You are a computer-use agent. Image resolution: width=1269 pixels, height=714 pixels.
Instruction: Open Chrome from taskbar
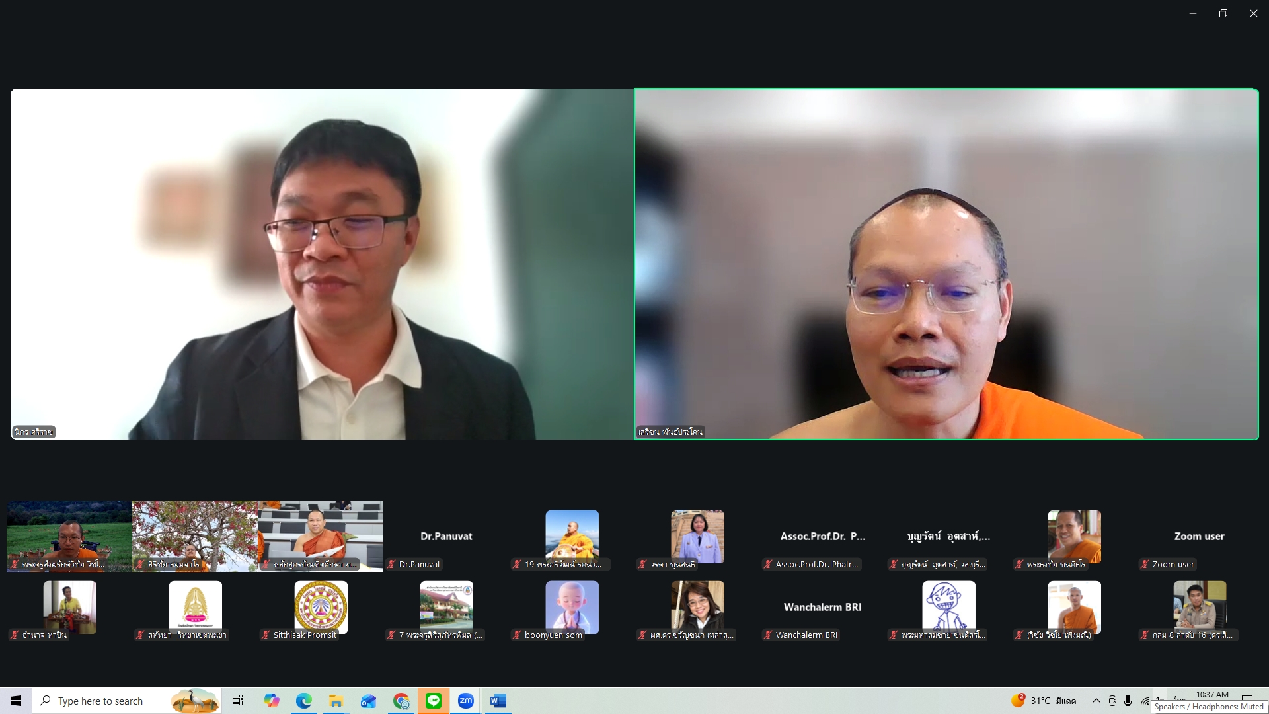click(x=401, y=701)
